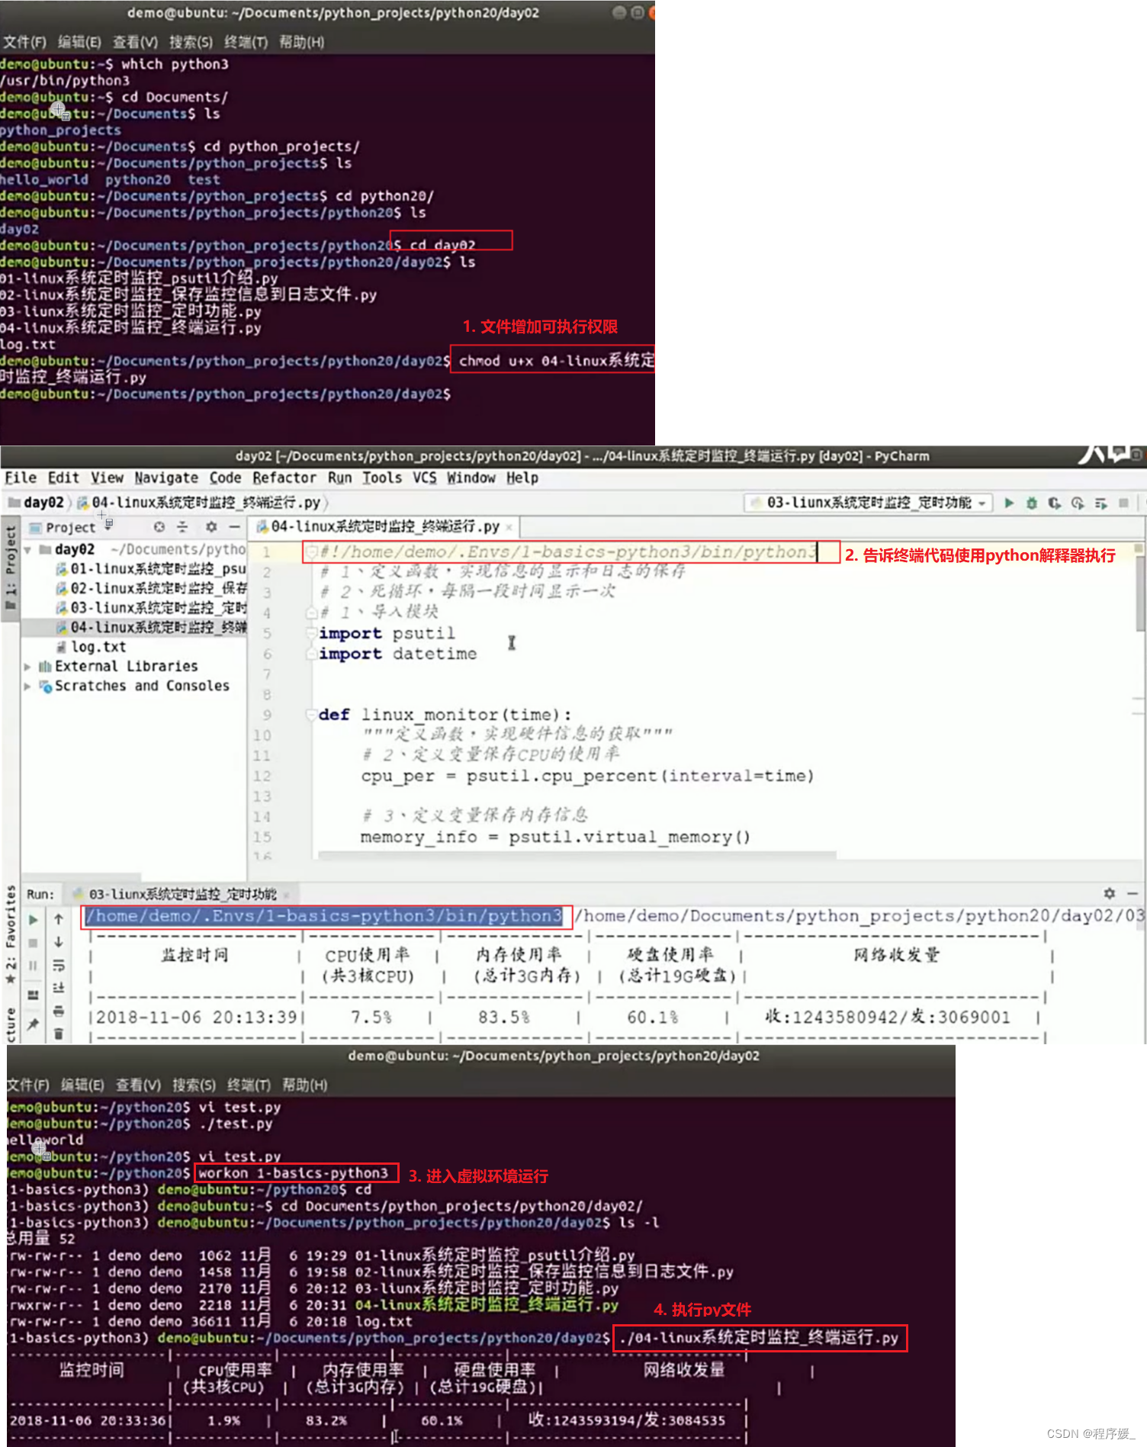Click the print icon in Run panel
1147x1447 pixels.
(59, 1011)
